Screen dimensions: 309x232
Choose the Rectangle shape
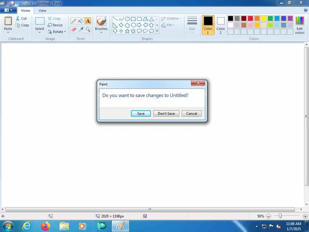click(x=133, y=19)
